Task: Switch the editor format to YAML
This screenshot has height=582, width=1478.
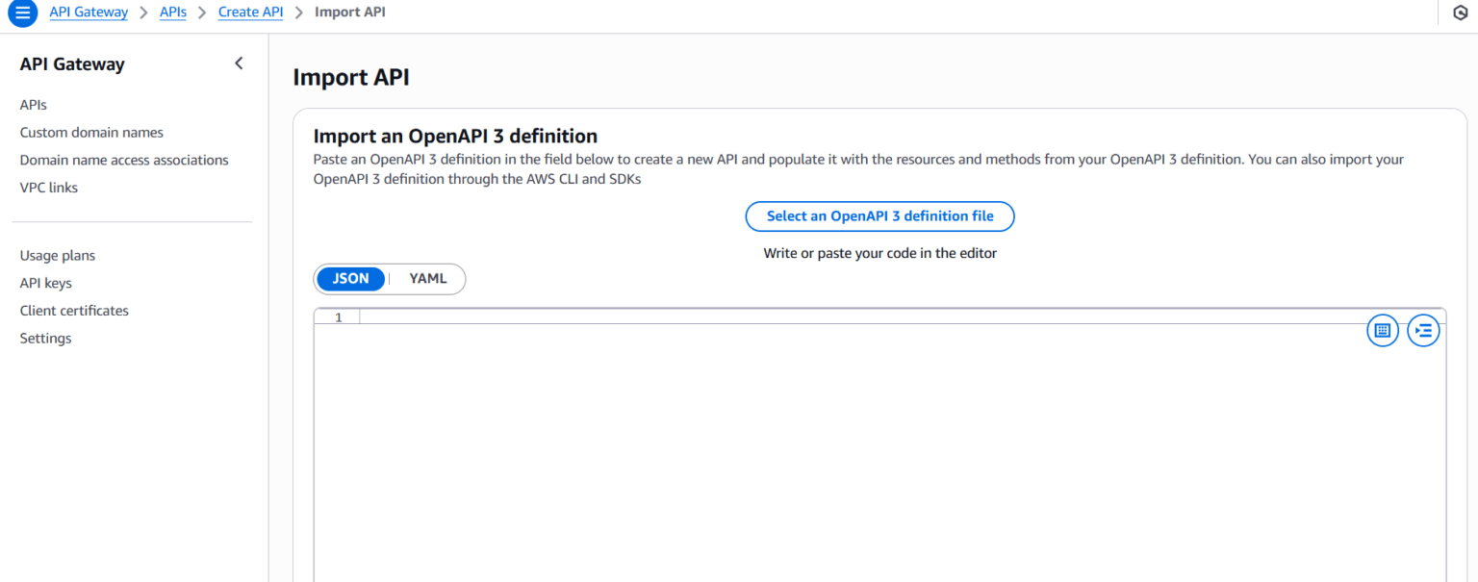Action: tap(427, 278)
